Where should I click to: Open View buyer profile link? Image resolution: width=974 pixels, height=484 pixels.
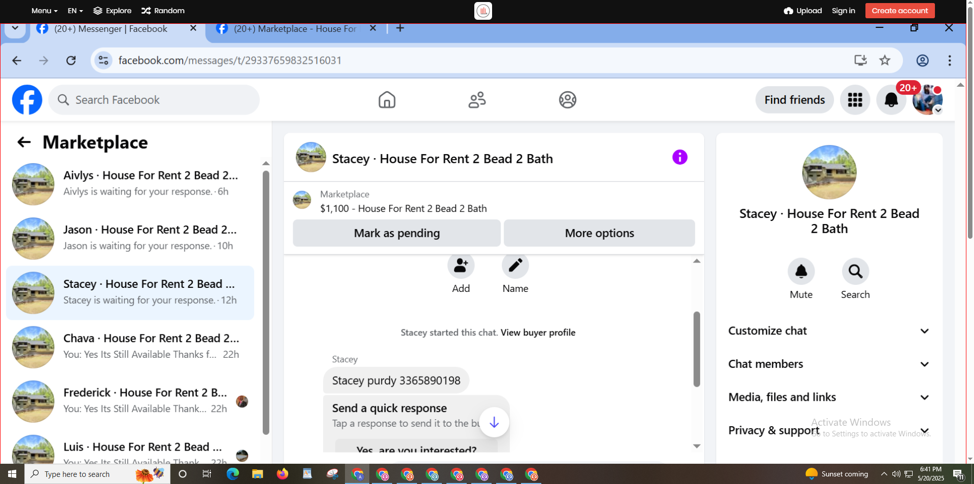tap(538, 332)
